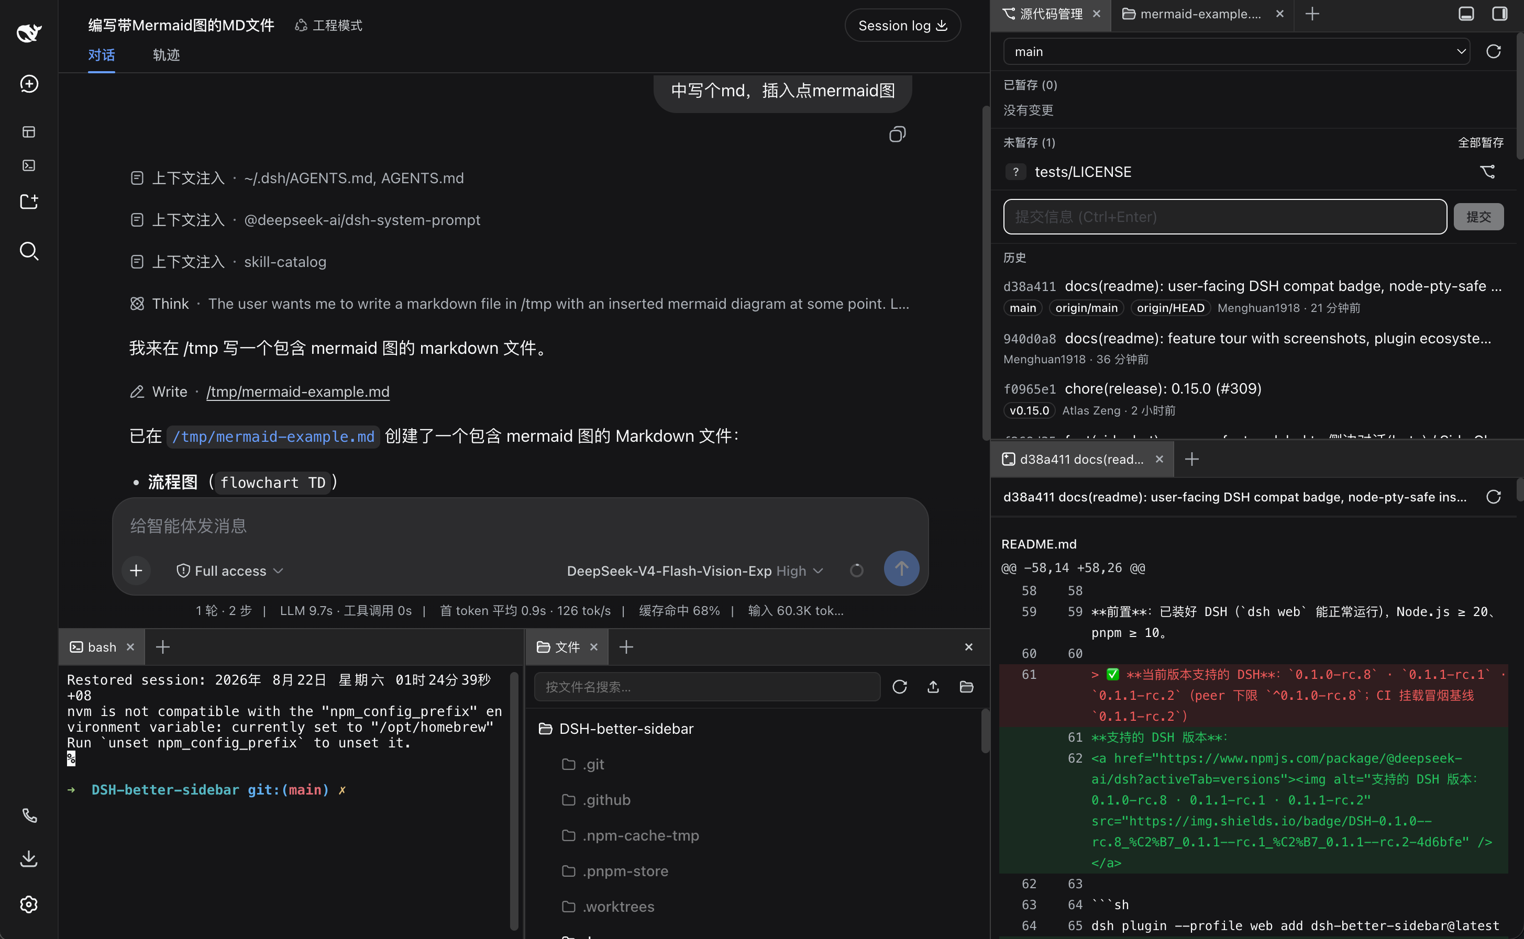Refresh the d38a411 commit diff view
Viewport: 1524px width, 939px height.
[1494, 497]
